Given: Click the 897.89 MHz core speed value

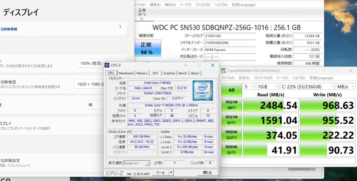Looking at the screenshot, I should point(142,137).
